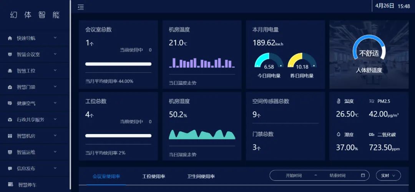
Task: Click the chat icon beside 信息发布
Action: click(x=10, y=169)
